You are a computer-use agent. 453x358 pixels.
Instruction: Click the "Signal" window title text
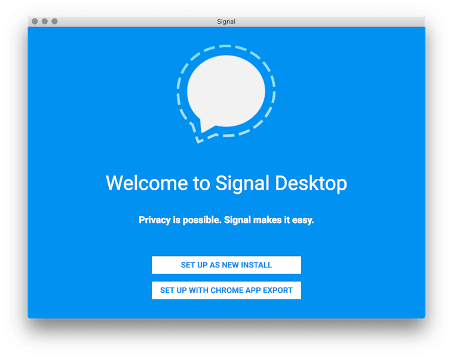[x=227, y=21]
